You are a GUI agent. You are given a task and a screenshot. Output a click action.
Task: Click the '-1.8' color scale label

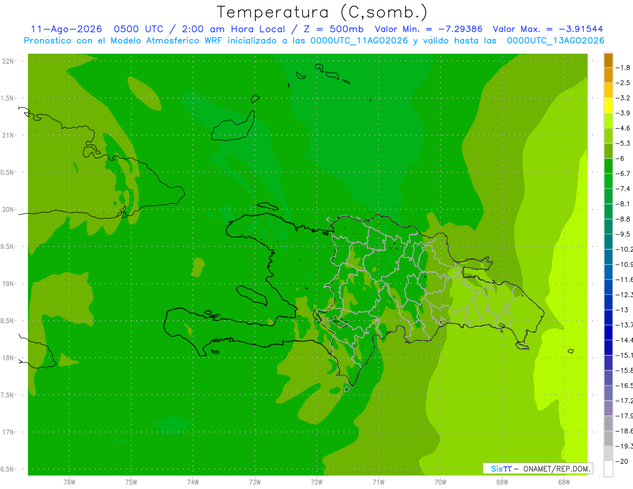point(623,68)
